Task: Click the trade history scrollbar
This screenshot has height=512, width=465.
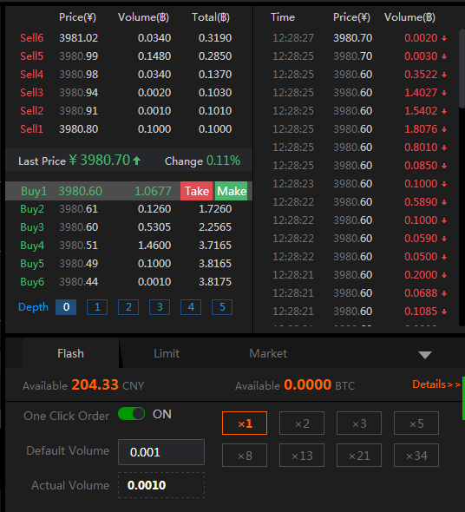Action: [462, 69]
